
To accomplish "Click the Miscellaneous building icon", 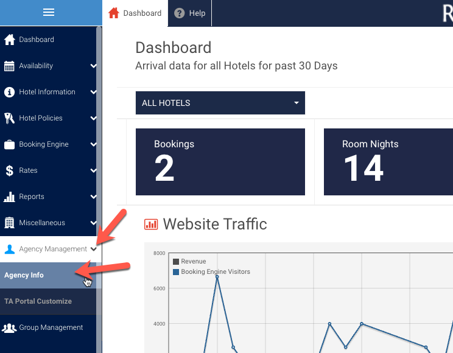I will (x=9, y=223).
